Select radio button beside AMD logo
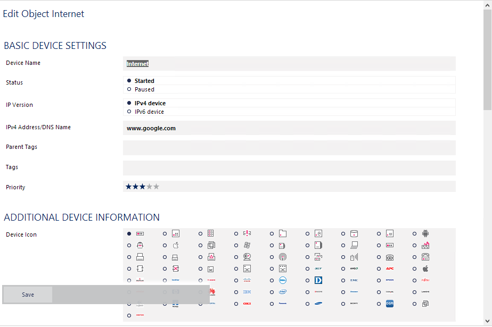Screen dimensions: 492x327 click(x=343, y=269)
